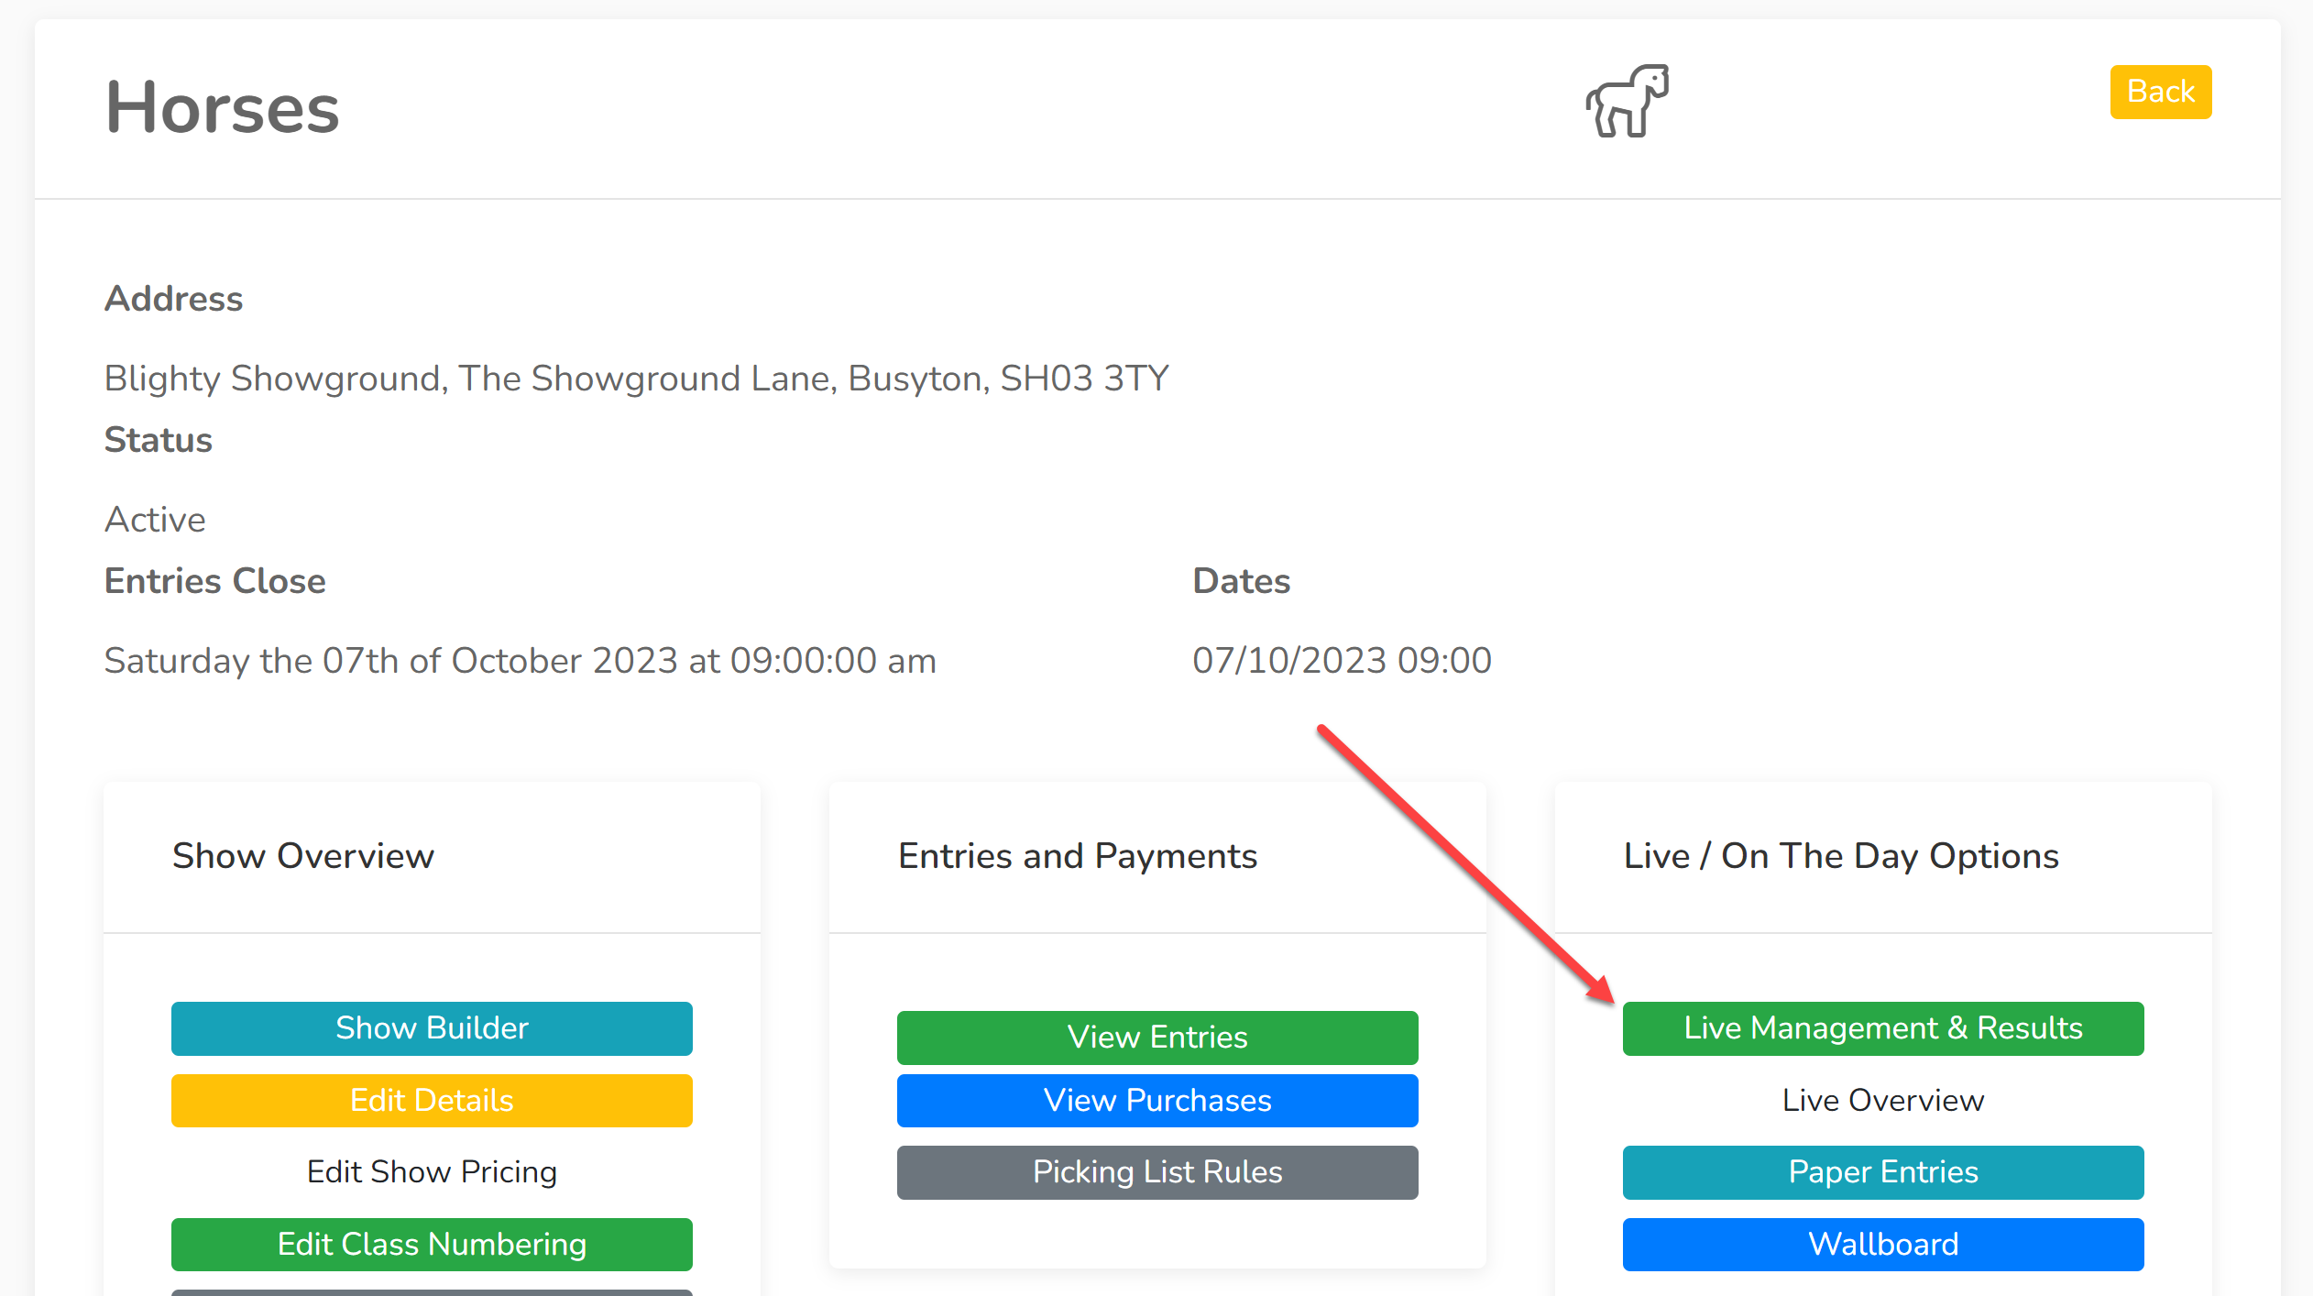This screenshot has height=1296, width=2313.
Task: Launch Live Management & Results
Action: [1883, 1028]
